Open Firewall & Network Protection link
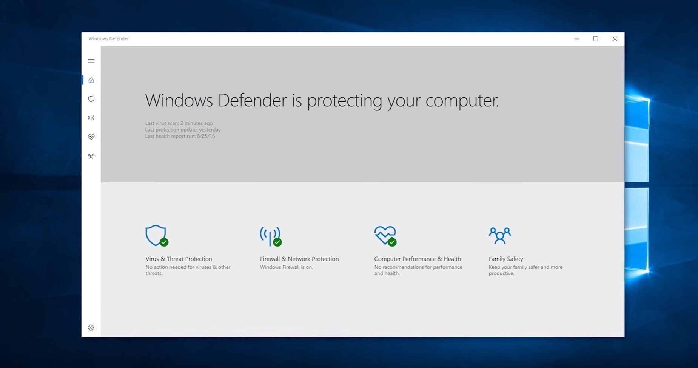Viewport: 698px width, 368px height. [x=299, y=259]
